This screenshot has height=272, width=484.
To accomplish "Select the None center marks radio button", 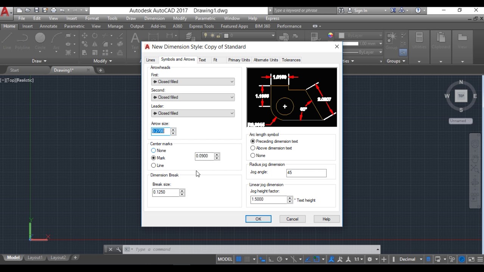I will 154,151.
